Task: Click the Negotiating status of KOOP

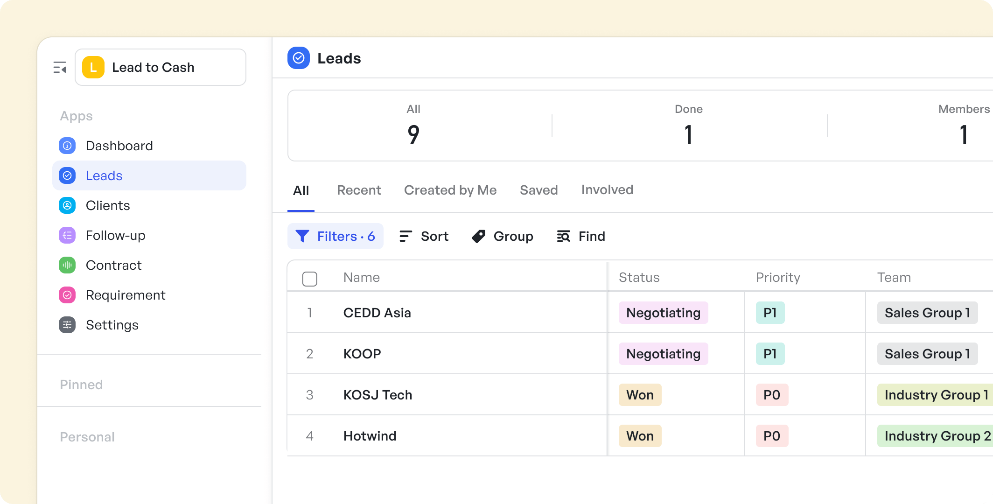Action: (664, 354)
